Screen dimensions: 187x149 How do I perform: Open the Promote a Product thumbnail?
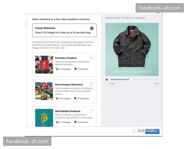click(44, 65)
